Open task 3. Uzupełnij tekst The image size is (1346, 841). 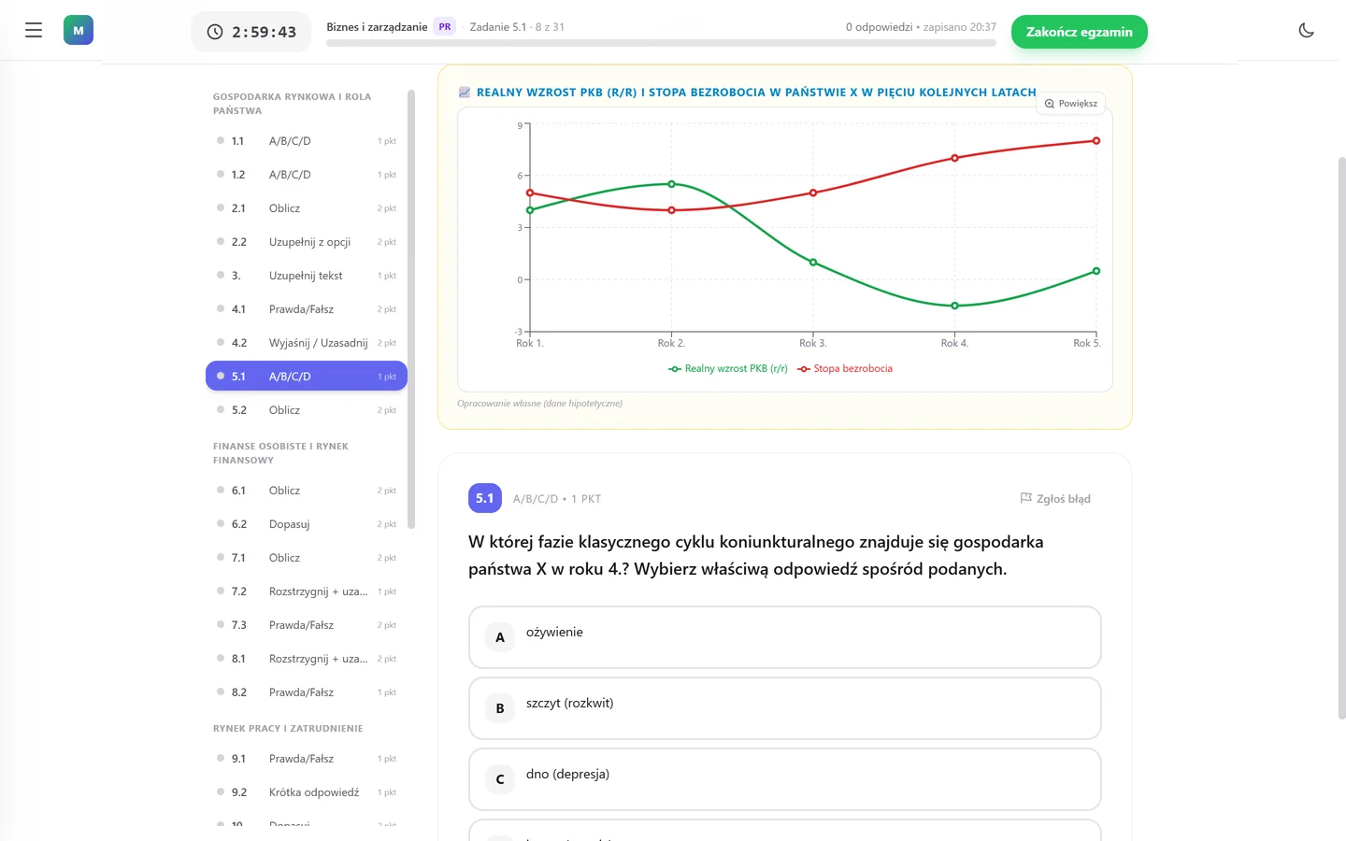[x=307, y=276]
